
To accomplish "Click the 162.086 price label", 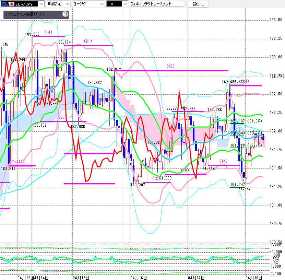I will coord(78,127).
